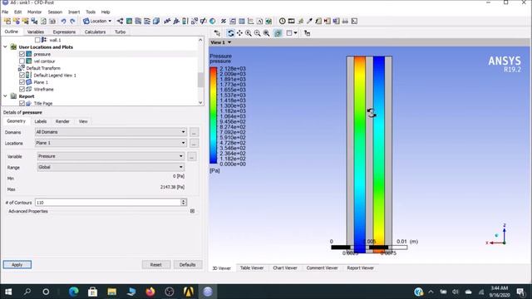Screen dimensions: 532x299
Task: Select the Zoom tool in viewer toolbar
Action: [x=249, y=33]
